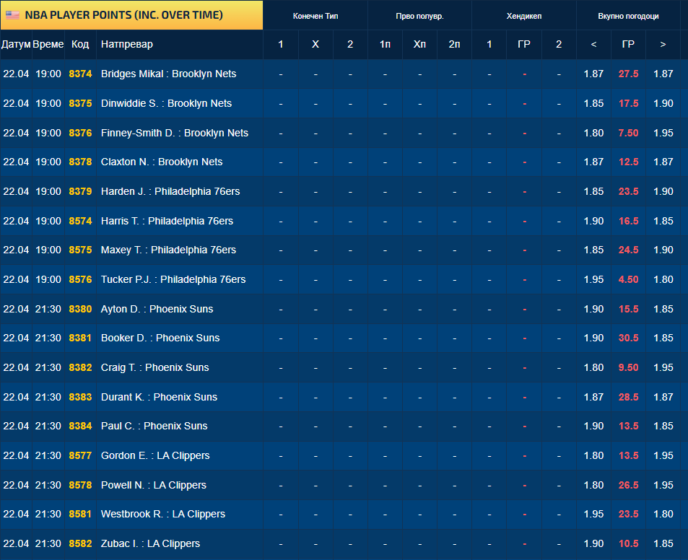The width and height of the screenshot is (688, 560).
Task: Click code 8376
Action: tap(80, 133)
